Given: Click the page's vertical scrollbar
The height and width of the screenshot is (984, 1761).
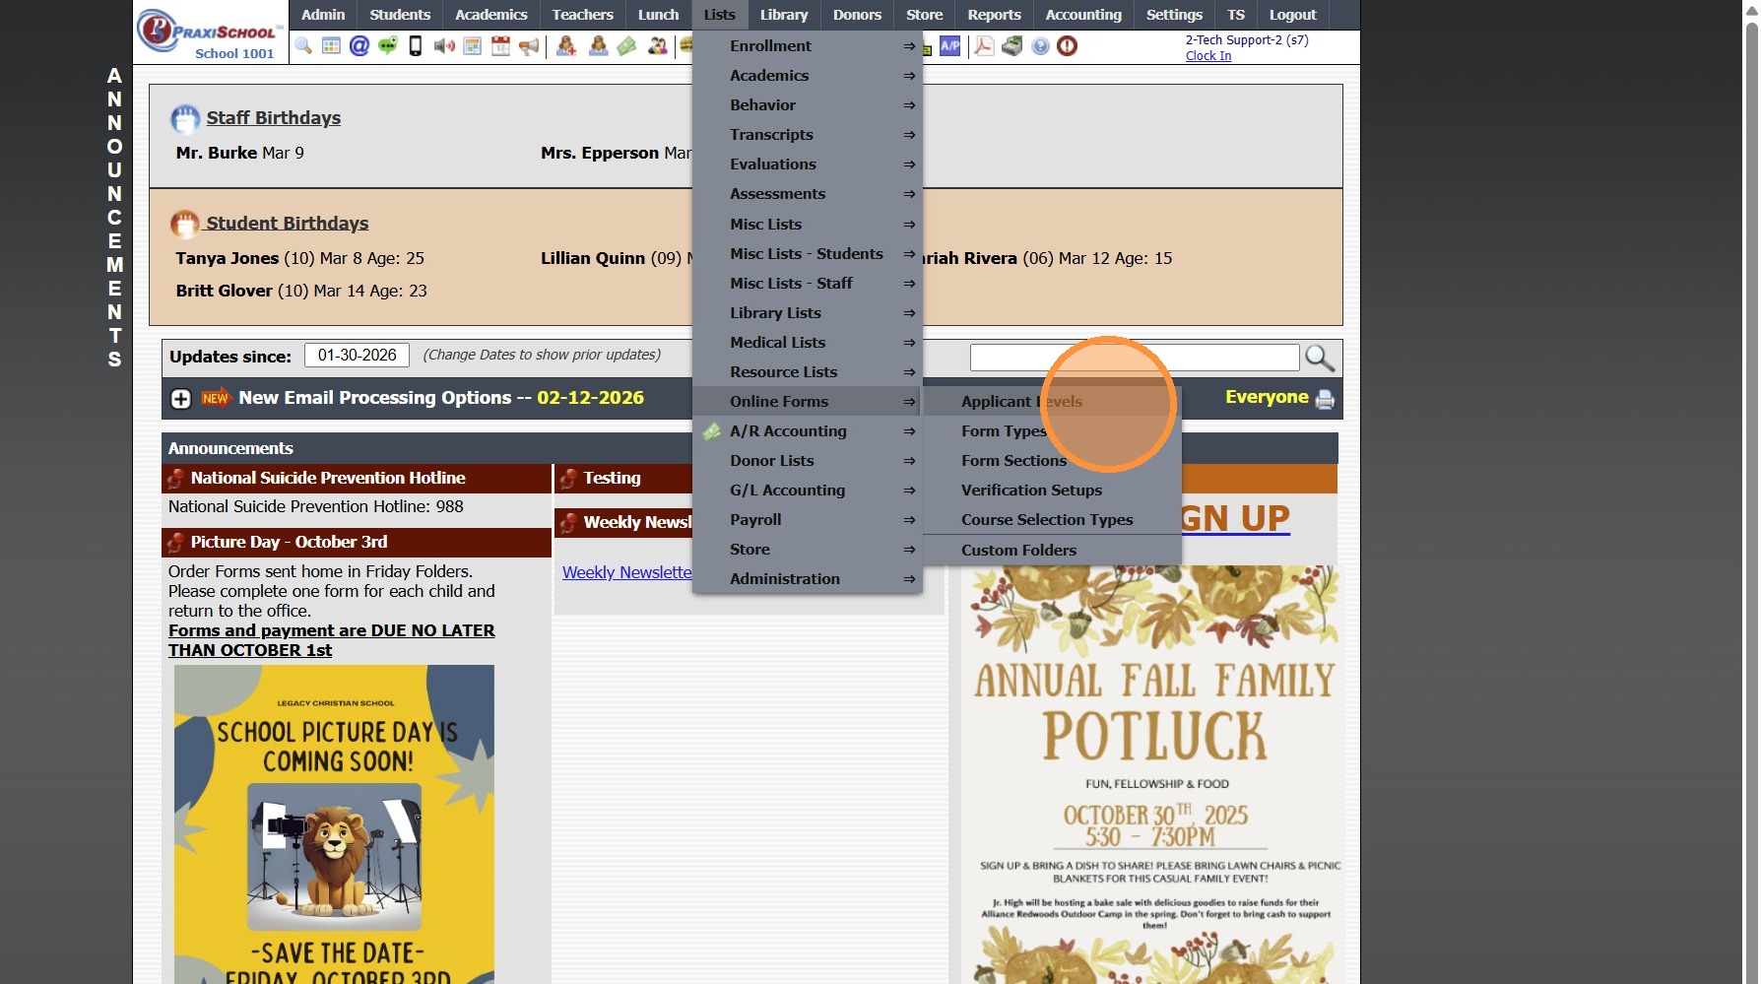Looking at the screenshot, I should tap(1751, 492).
